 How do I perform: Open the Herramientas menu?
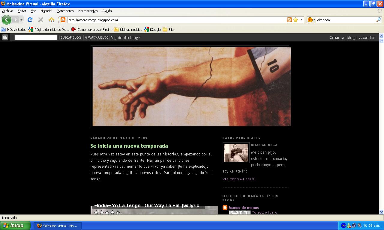88,11
